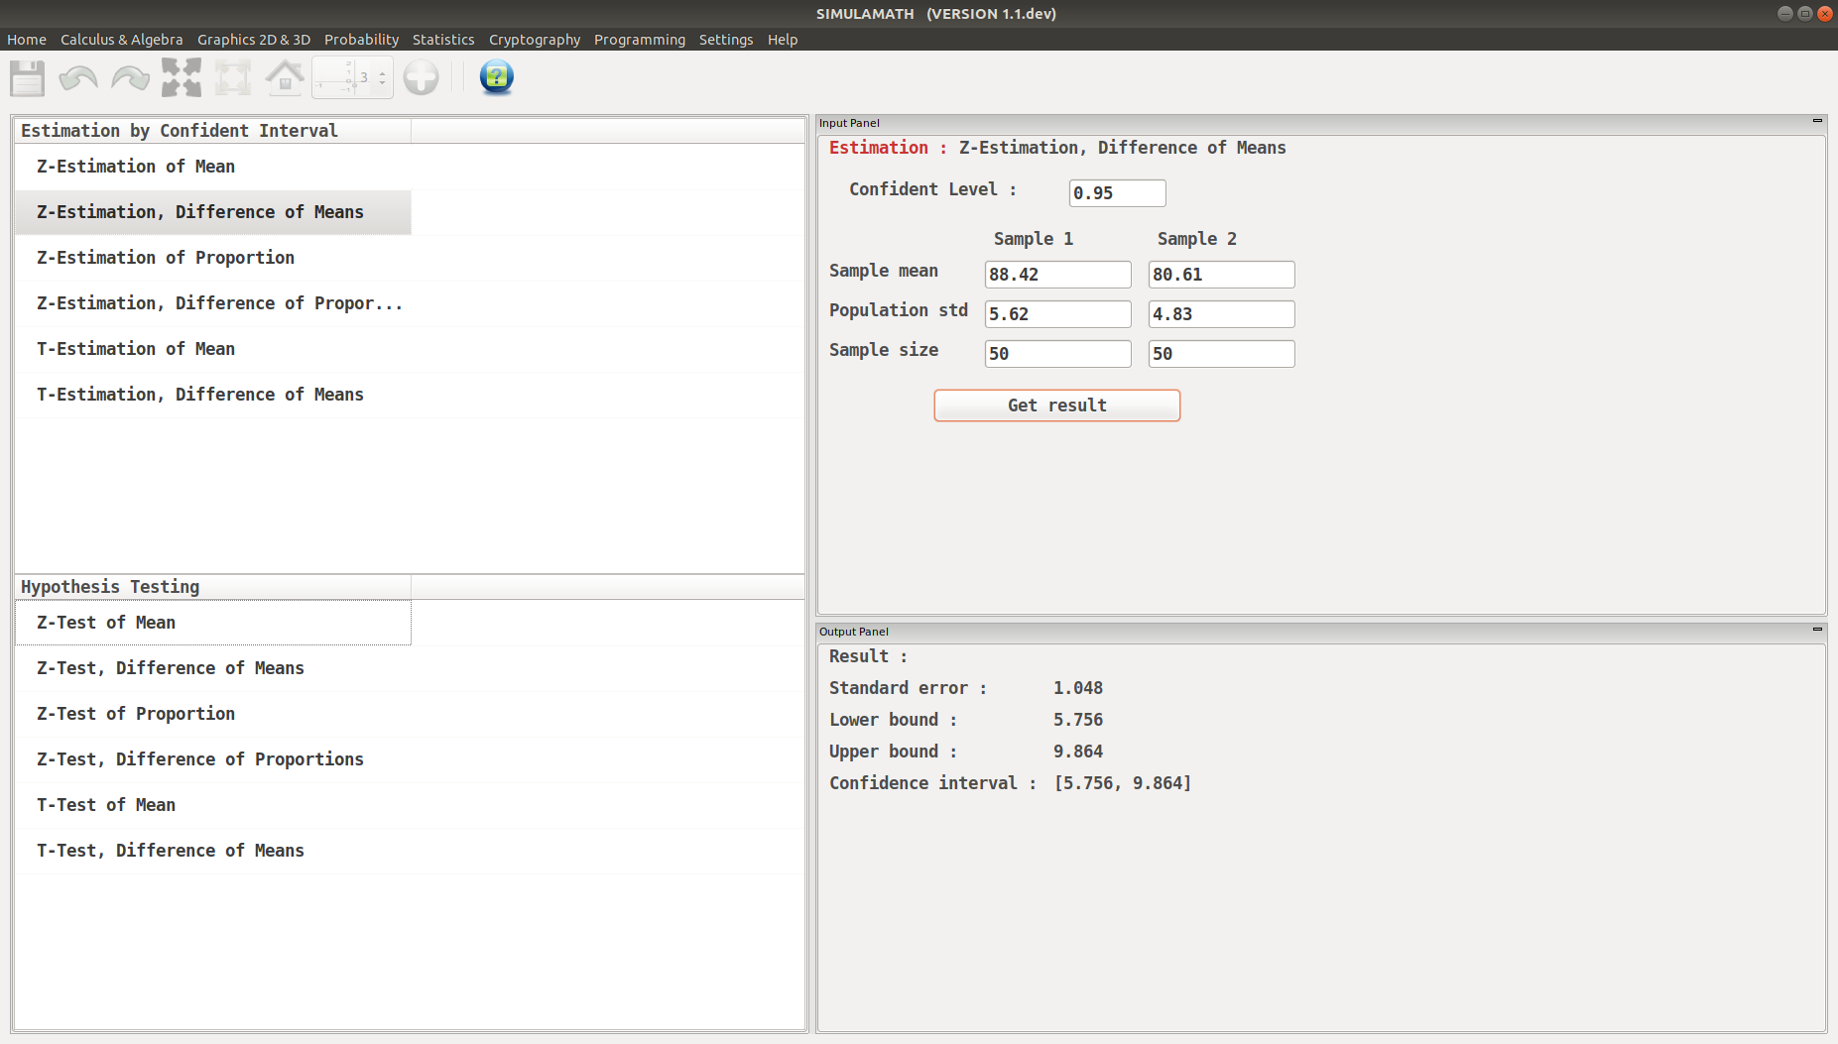
Task: Open the Settings menu
Action: [x=726, y=40]
